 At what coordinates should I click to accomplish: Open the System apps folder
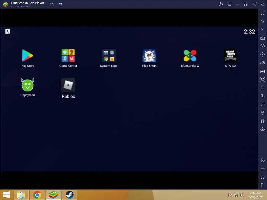click(x=109, y=56)
